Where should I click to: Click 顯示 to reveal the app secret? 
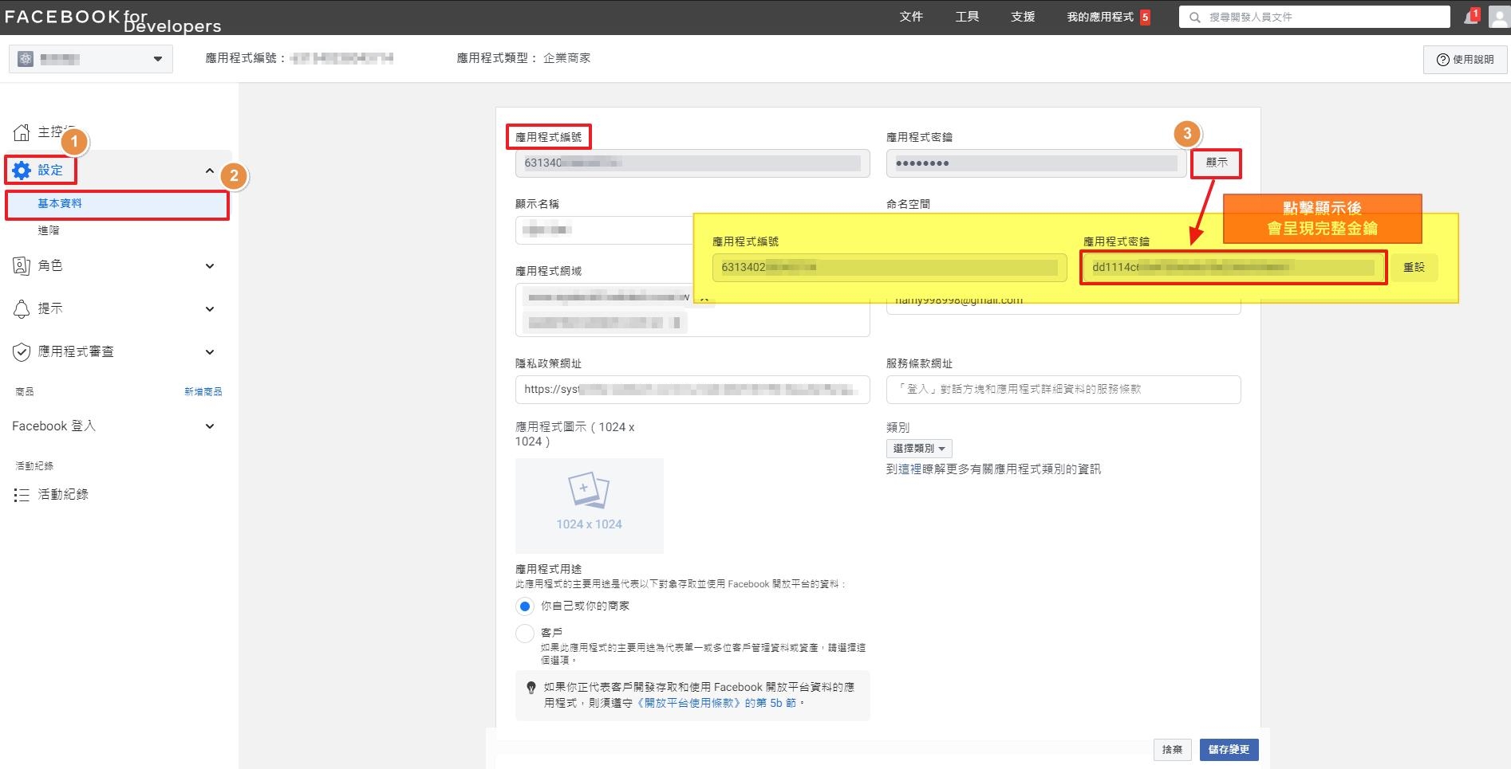click(x=1216, y=163)
